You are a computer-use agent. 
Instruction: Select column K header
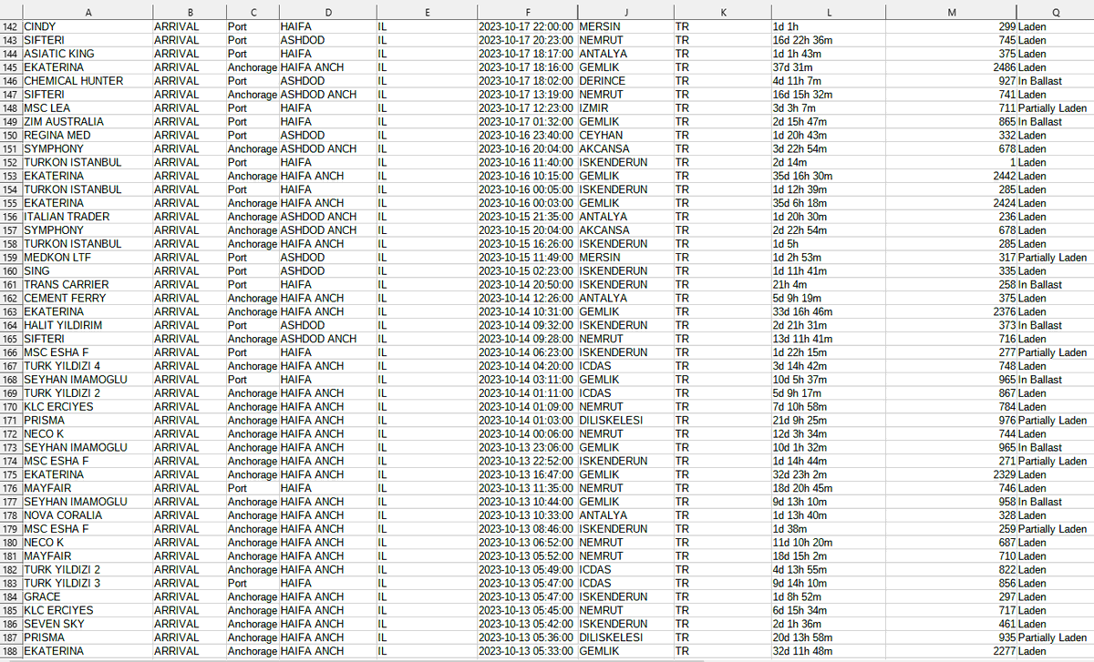(x=722, y=12)
